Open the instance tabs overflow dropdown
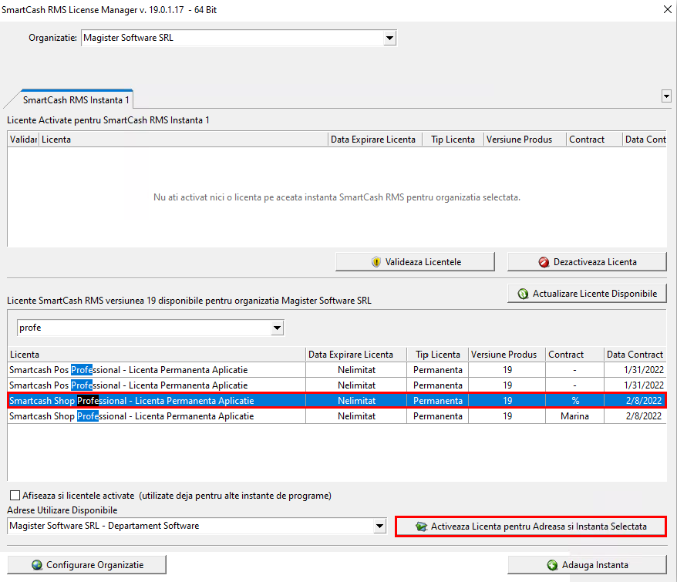 coord(666,96)
